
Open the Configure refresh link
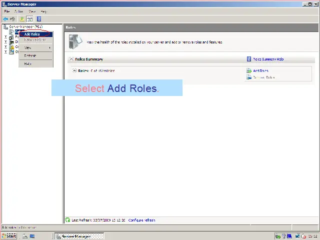pos(141,220)
